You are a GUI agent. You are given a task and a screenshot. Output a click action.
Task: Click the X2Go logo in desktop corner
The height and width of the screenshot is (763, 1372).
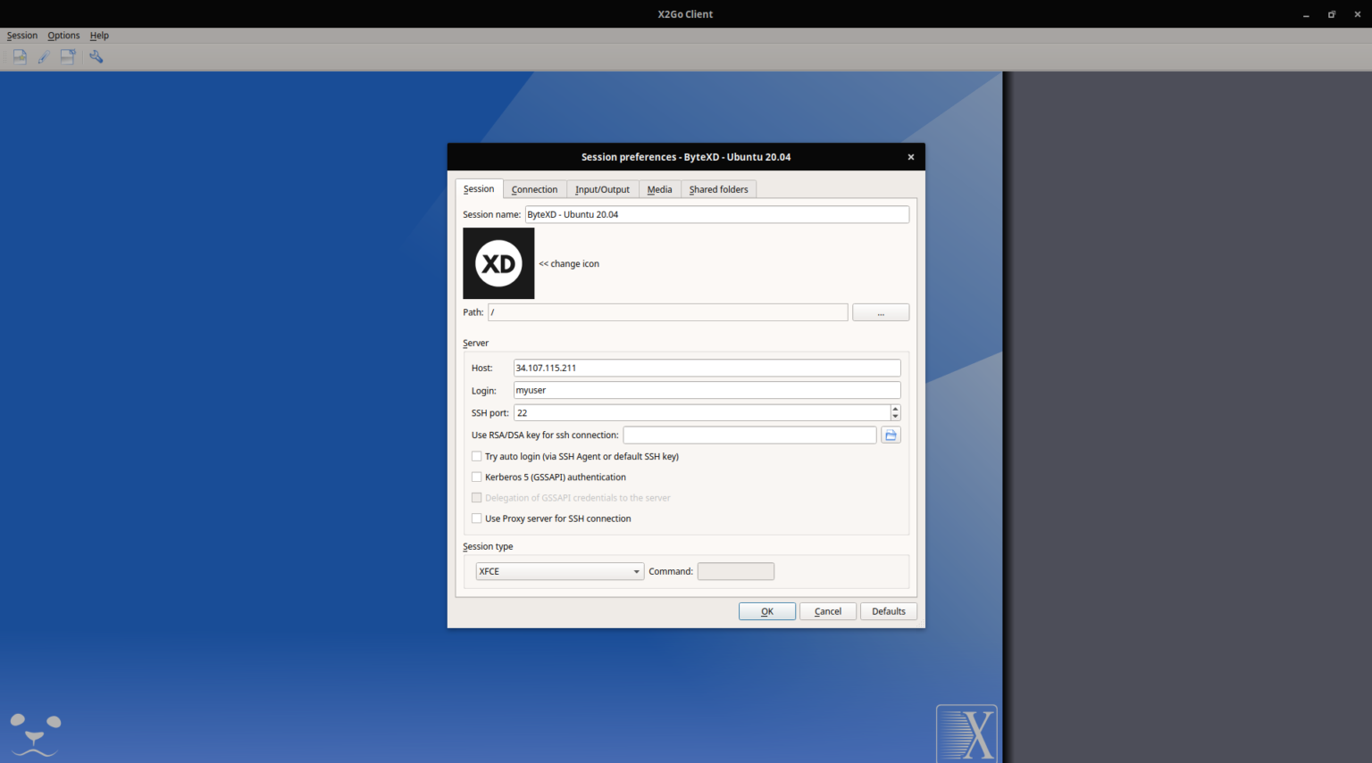966,734
